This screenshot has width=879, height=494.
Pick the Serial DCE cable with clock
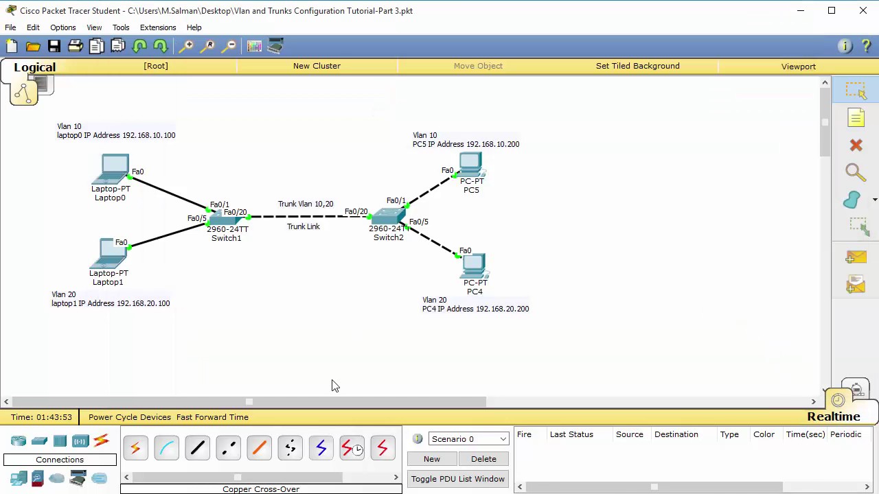(x=352, y=449)
